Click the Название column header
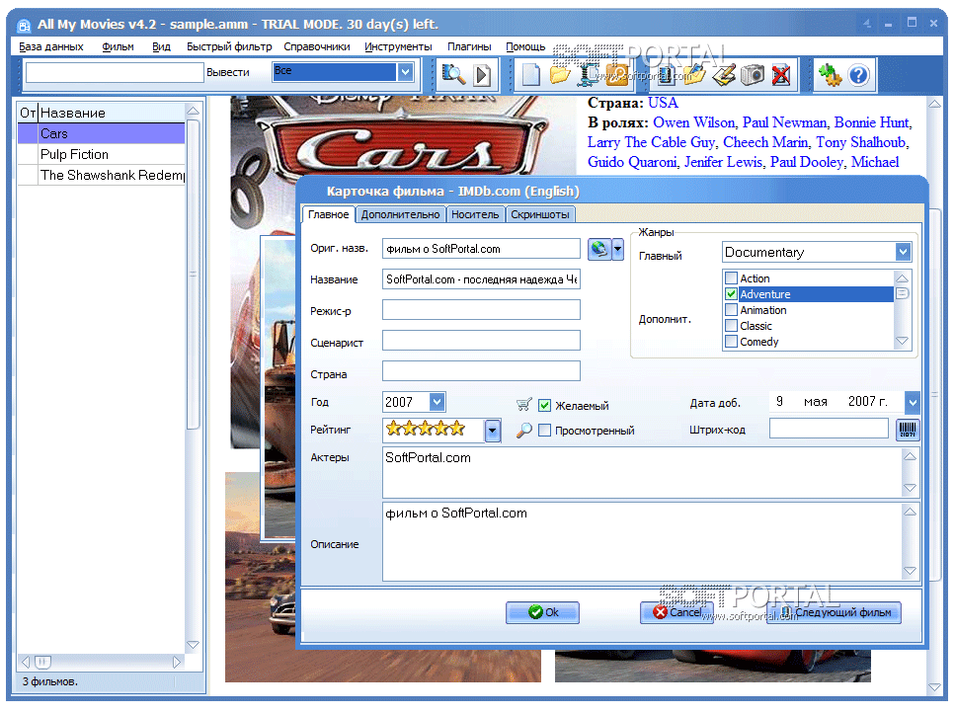Screen dimensions: 955x713 tap(112, 113)
